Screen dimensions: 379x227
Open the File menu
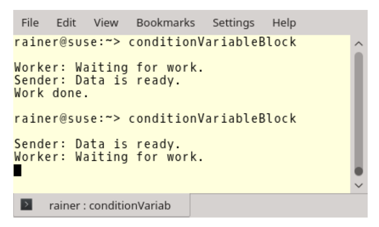(30, 23)
